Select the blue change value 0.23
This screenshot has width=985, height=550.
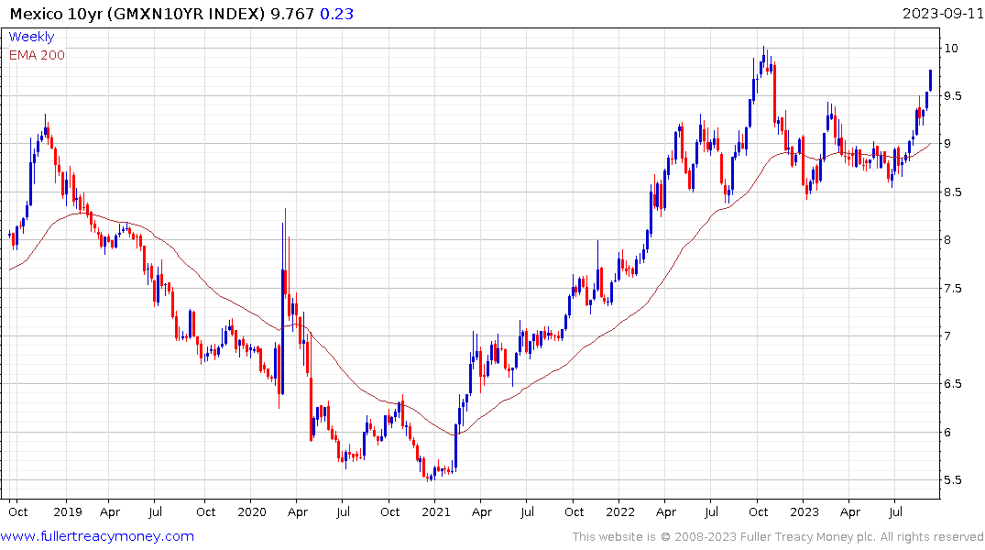click(x=336, y=13)
